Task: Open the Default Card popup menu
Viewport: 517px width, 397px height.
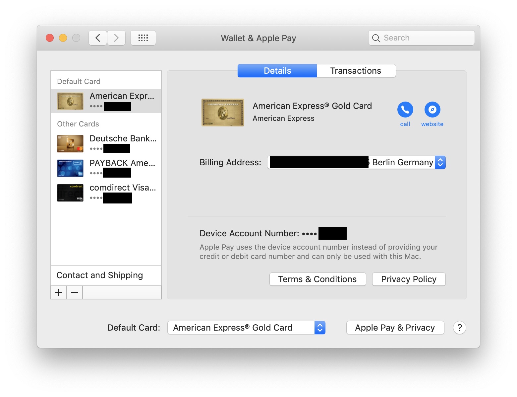Action: (246, 328)
